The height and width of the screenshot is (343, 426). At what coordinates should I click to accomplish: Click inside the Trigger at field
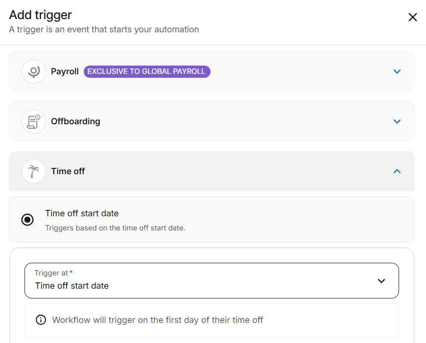(196, 285)
